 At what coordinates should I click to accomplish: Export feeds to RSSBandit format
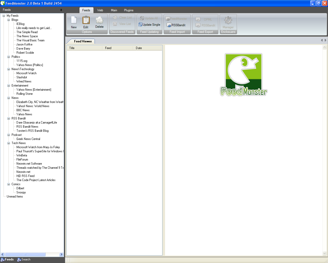click(x=205, y=25)
